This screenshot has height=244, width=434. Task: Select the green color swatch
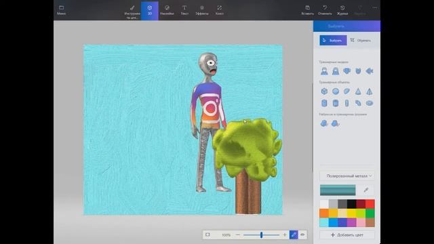pyautogui.click(x=370, y=213)
